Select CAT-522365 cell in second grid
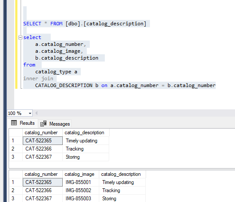The height and width of the screenshot is (202, 235). pos(43,182)
